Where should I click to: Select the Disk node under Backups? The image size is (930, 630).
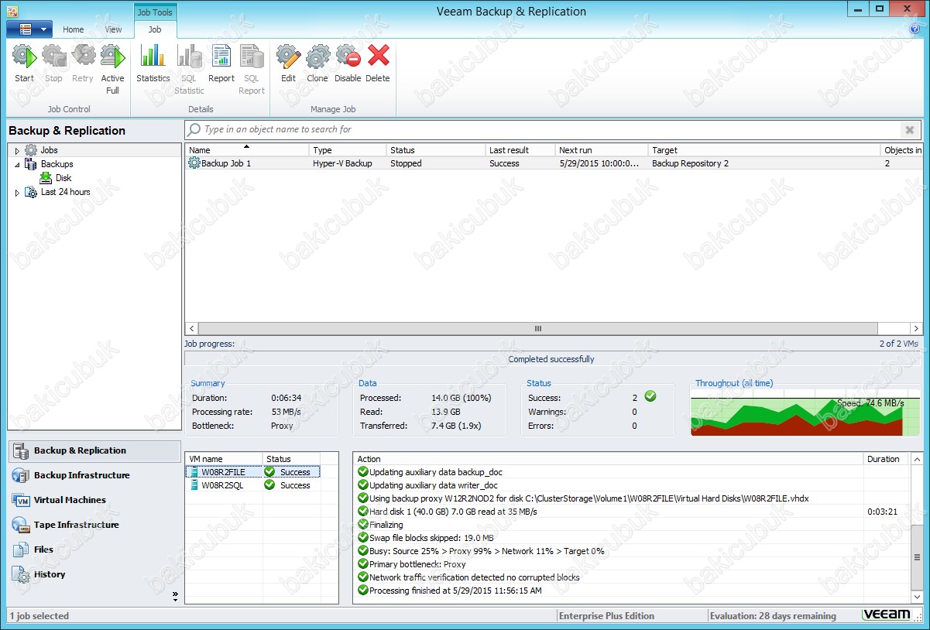pyautogui.click(x=57, y=178)
